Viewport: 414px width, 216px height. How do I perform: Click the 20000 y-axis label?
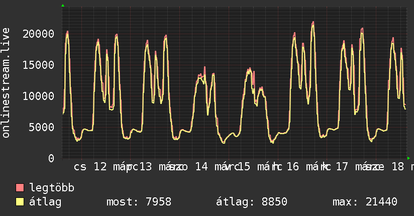click(38, 34)
